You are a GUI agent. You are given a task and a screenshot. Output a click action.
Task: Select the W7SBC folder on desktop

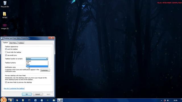click(5, 15)
